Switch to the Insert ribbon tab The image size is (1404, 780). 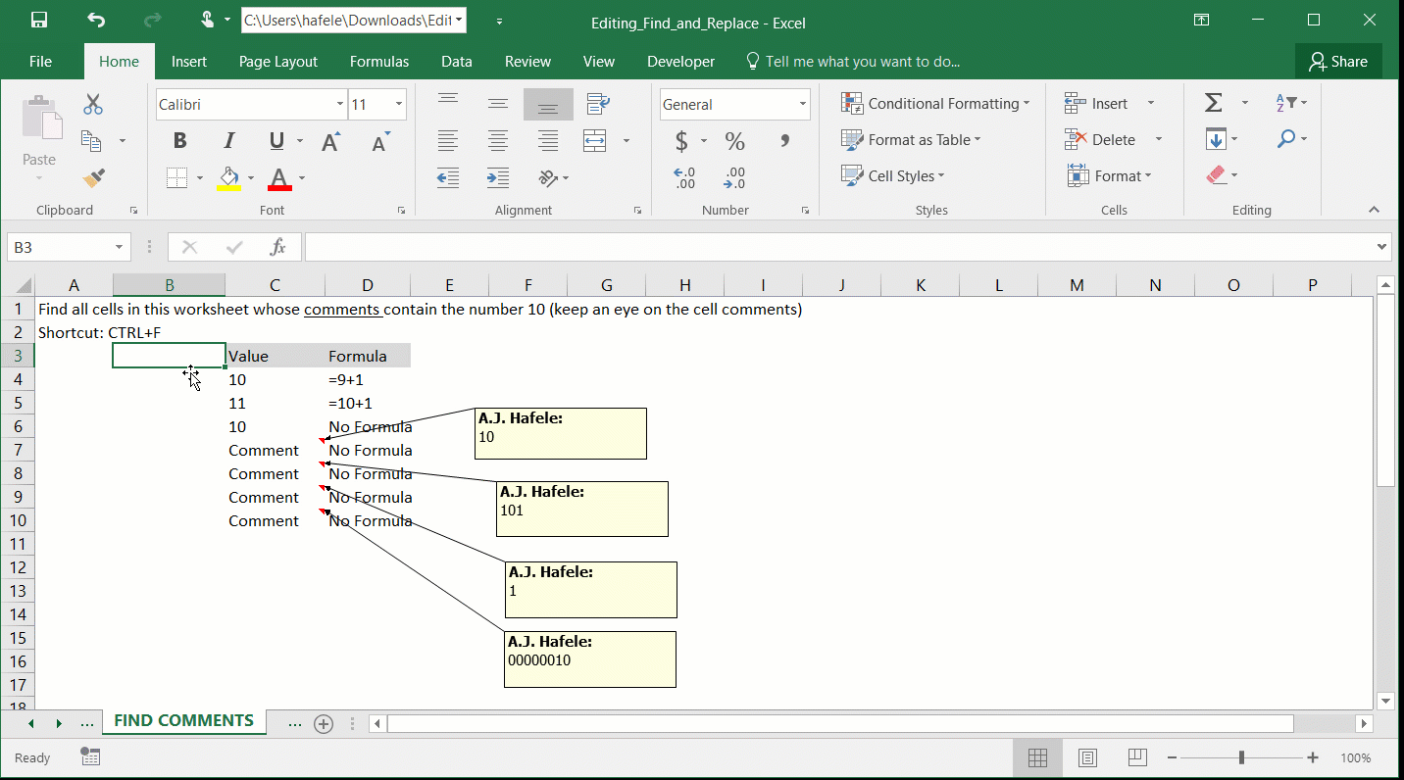(x=189, y=61)
